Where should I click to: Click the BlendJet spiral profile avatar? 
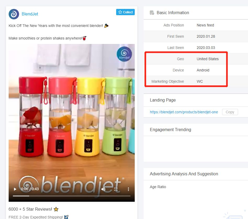[14, 14]
